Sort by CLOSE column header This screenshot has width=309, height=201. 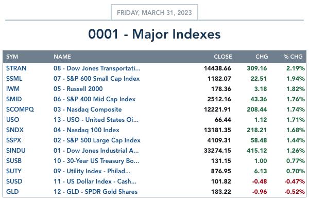[x=223, y=57]
